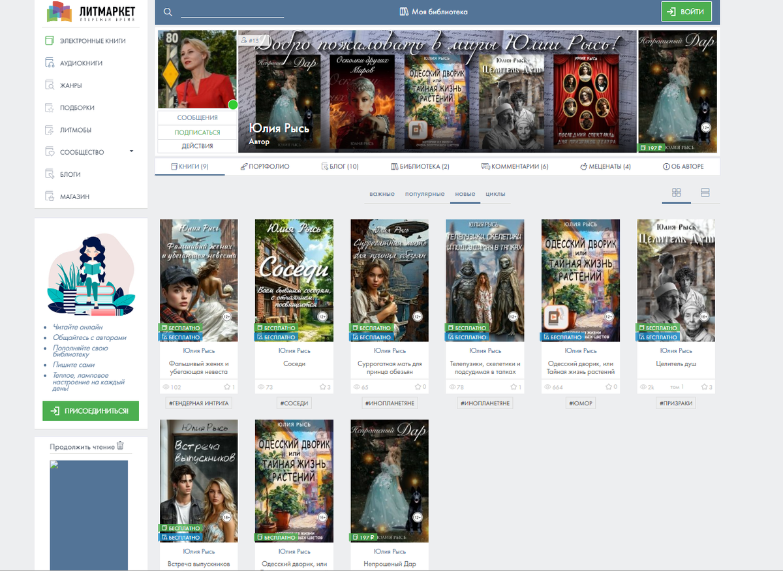Click views eye icon on Одесский дворик card
This screenshot has height=571, width=783.
(x=547, y=387)
